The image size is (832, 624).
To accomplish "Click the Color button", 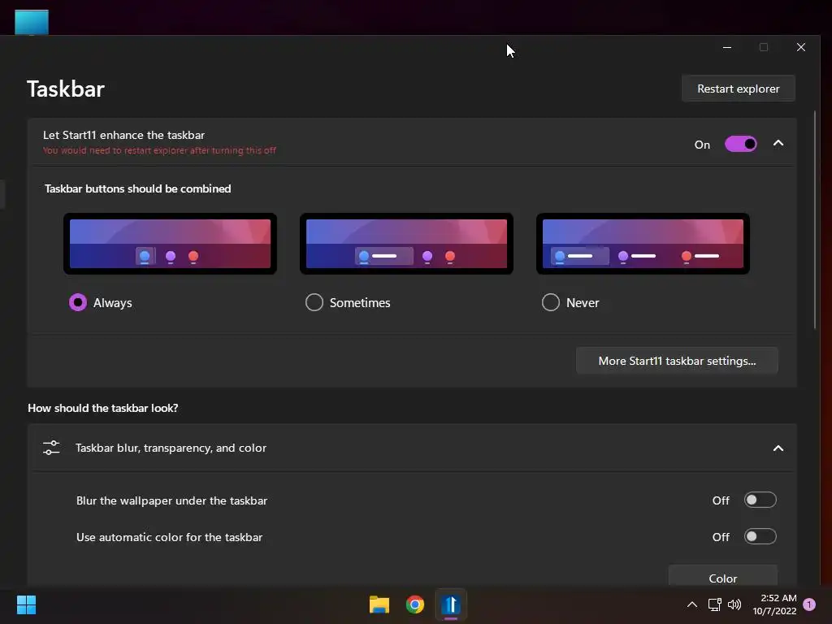I will (x=722, y=577).
